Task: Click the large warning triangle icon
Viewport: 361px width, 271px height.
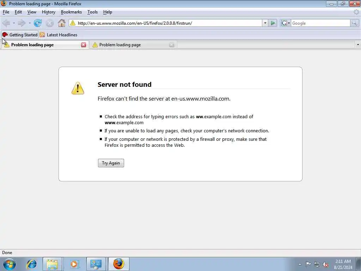Action: [x=78, y=88]
